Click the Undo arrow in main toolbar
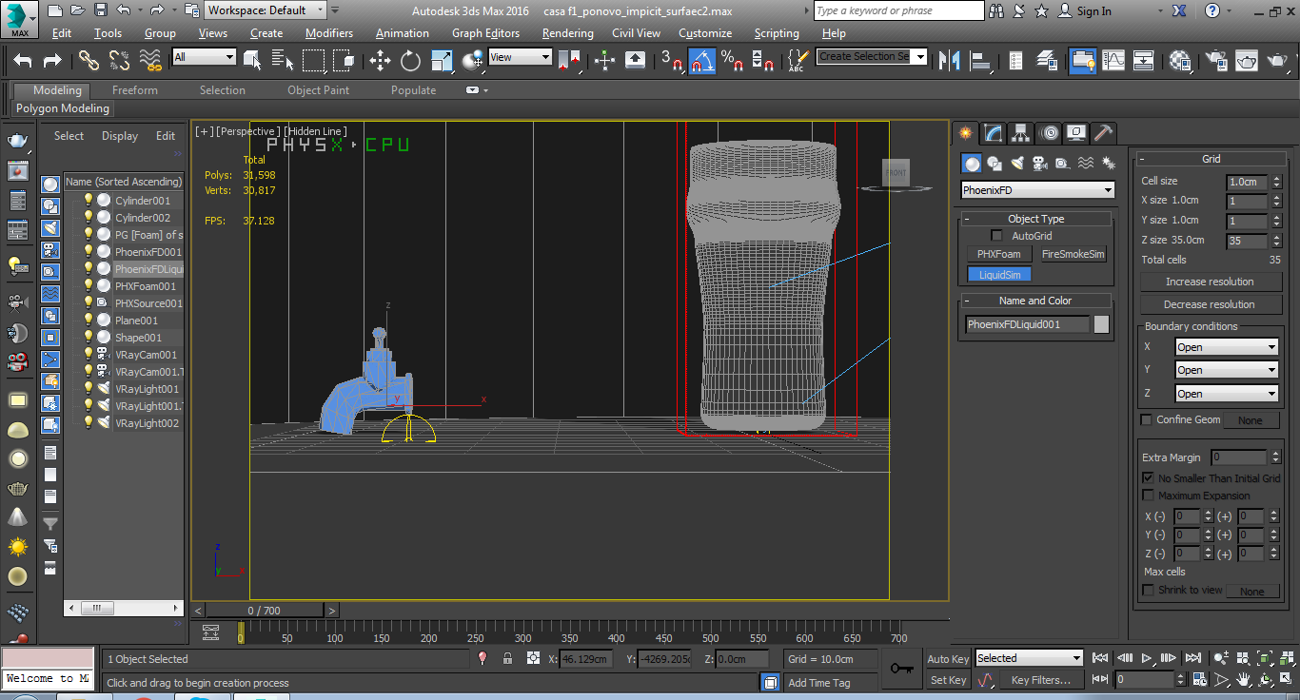This screenshot has width=1300, height=700. click(x=23, y=61)
